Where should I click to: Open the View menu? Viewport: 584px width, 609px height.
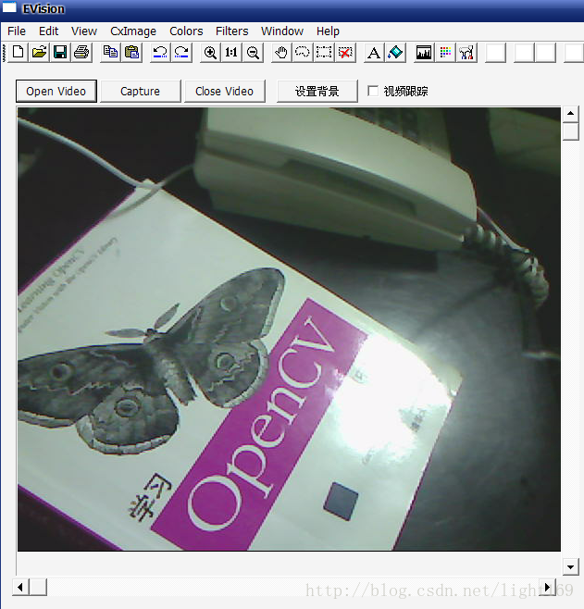[x=84, y=31]
